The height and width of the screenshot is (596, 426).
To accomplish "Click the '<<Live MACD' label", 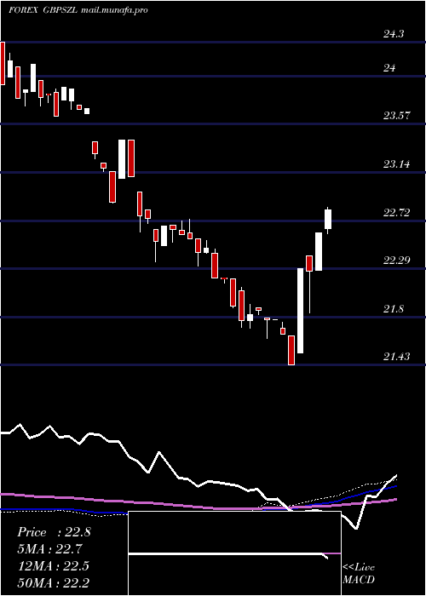I will click(359, 573).
